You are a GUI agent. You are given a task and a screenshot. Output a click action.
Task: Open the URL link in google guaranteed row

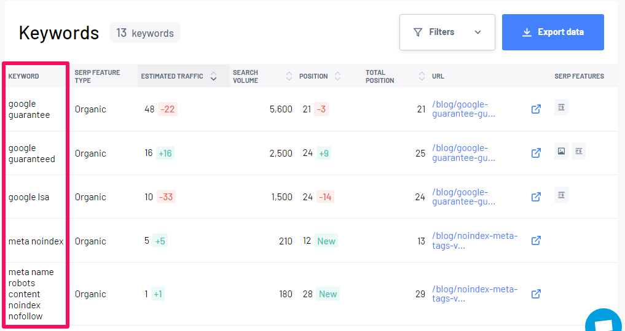[463, 153]
